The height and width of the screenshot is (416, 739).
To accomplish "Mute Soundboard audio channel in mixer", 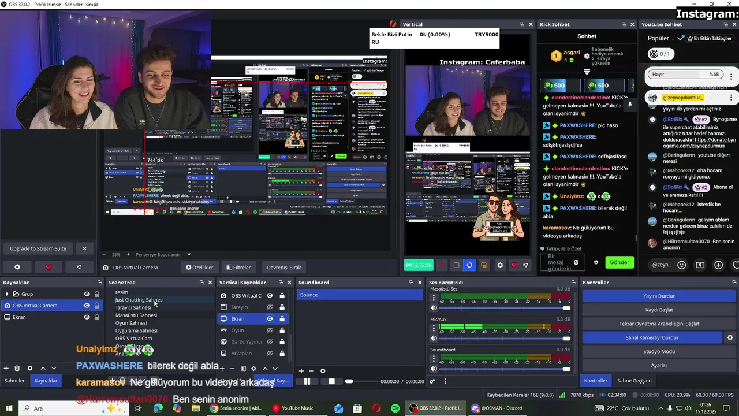I will 434,368.
